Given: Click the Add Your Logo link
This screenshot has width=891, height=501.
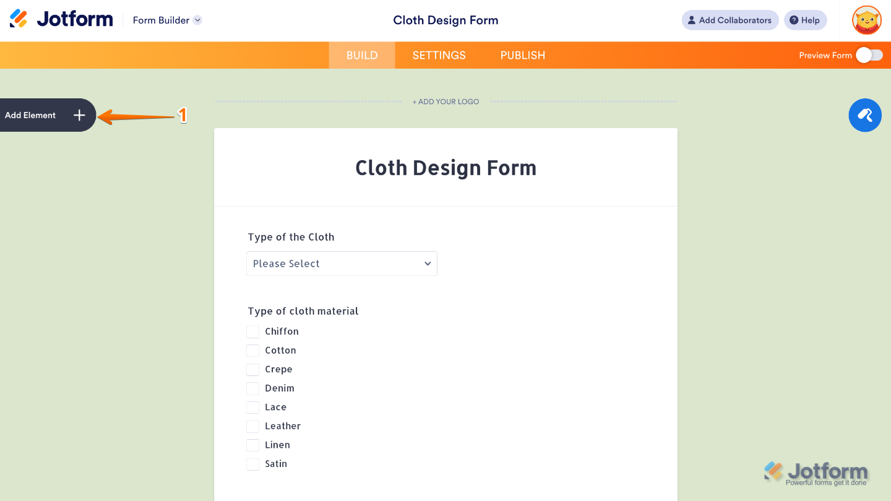Looking at the screenshot, I should (x=445, y=101).
